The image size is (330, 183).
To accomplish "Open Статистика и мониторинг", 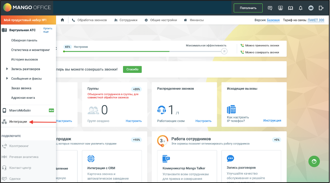I will [31, 50].
